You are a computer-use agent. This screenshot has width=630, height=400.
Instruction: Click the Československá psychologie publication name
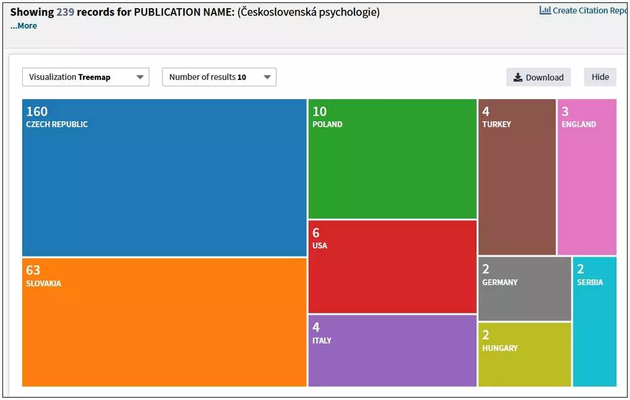click(x=308, y=12)
